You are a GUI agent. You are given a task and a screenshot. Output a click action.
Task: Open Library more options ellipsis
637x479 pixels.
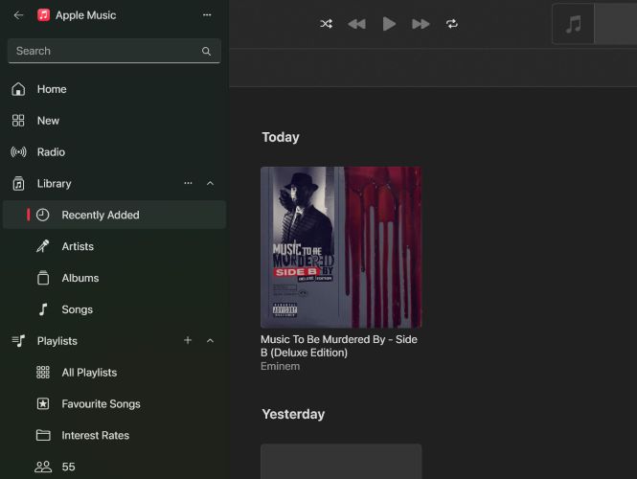(x=188, y=183)
